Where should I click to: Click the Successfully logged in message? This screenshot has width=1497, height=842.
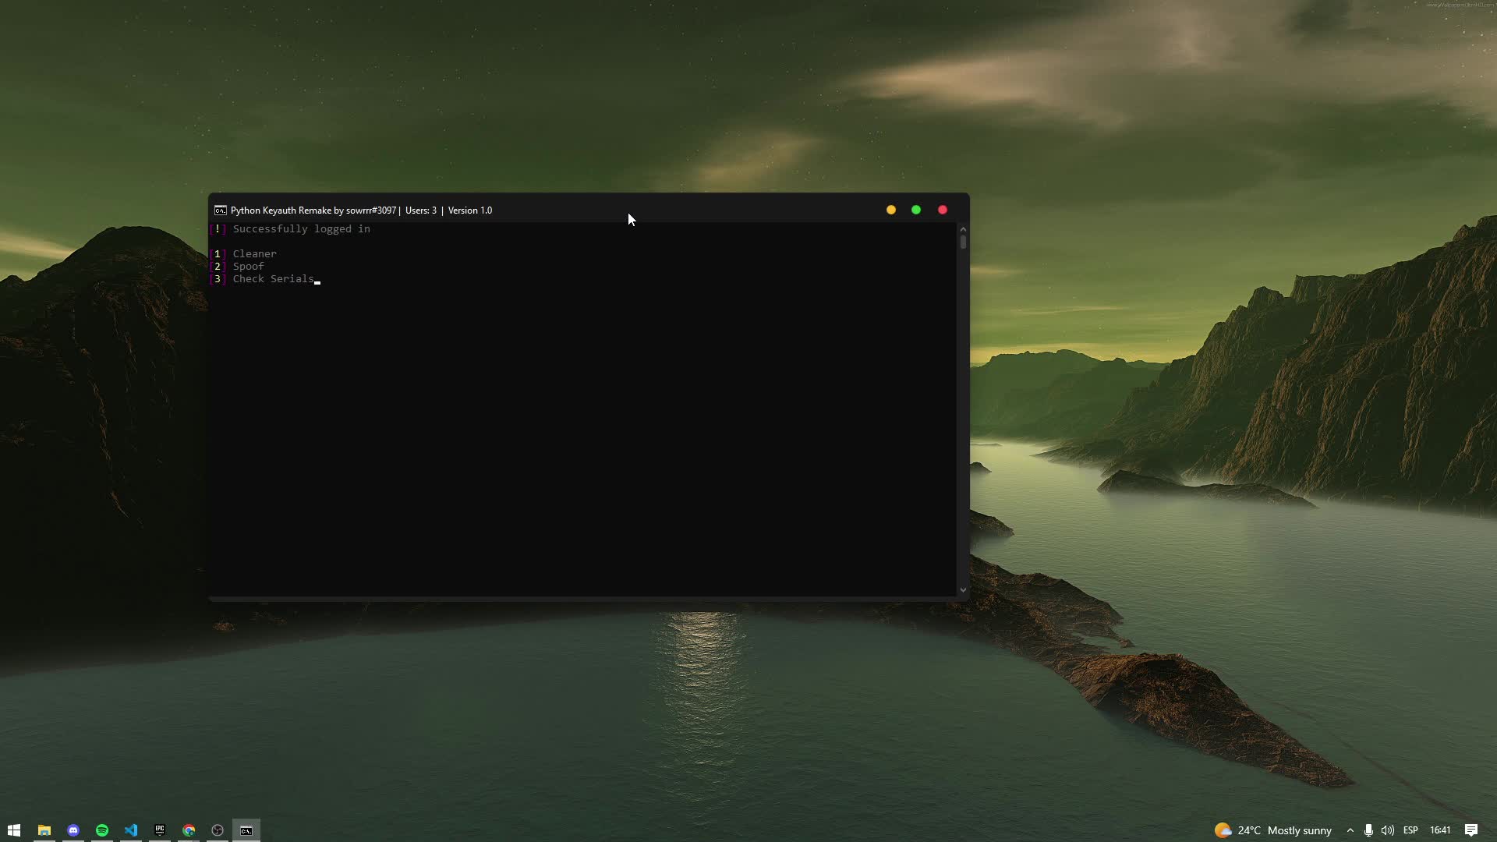(302, 228)
